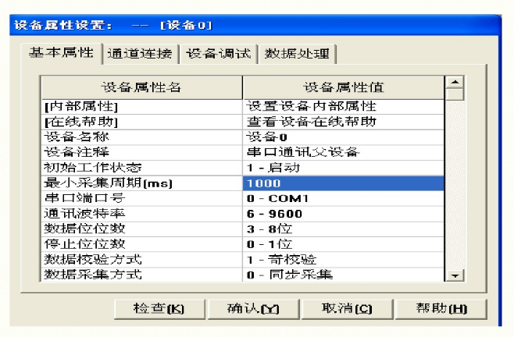514x337 pixels.
Task: Open the 初始工作状态 value 1 - 启动
Action: pyautogui.click(x=344, y=168)
